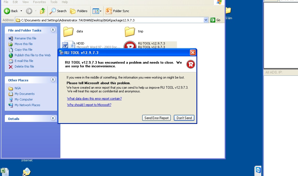Click the red R icon in error dialog
The image size is (298, 176).
point(190,64)
